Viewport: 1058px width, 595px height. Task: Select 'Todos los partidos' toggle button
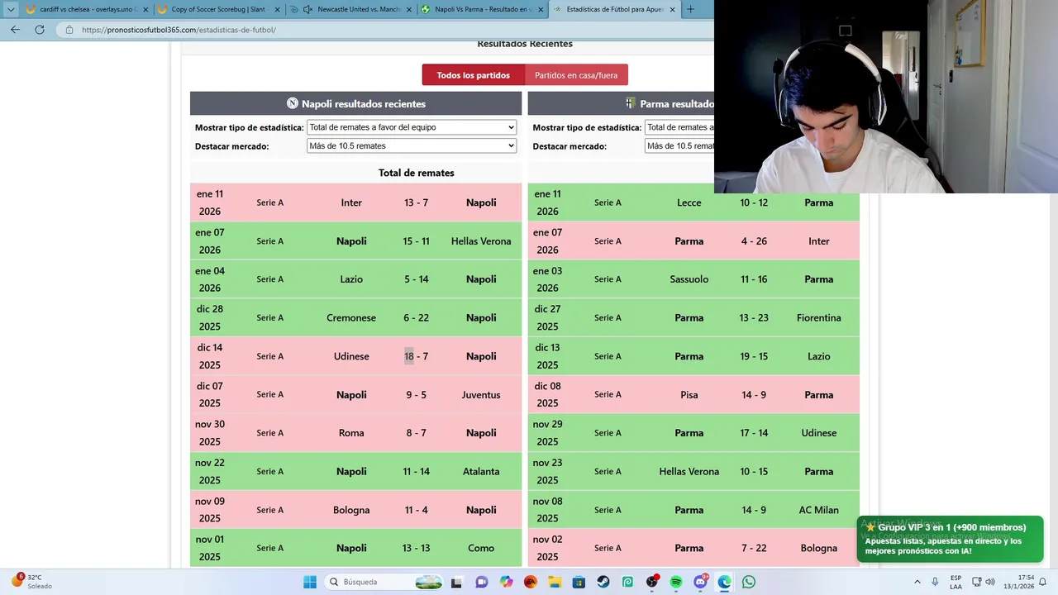coord(474,75)
